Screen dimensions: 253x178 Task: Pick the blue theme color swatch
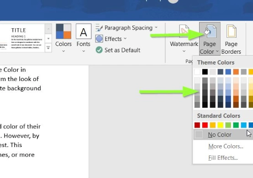228,72
